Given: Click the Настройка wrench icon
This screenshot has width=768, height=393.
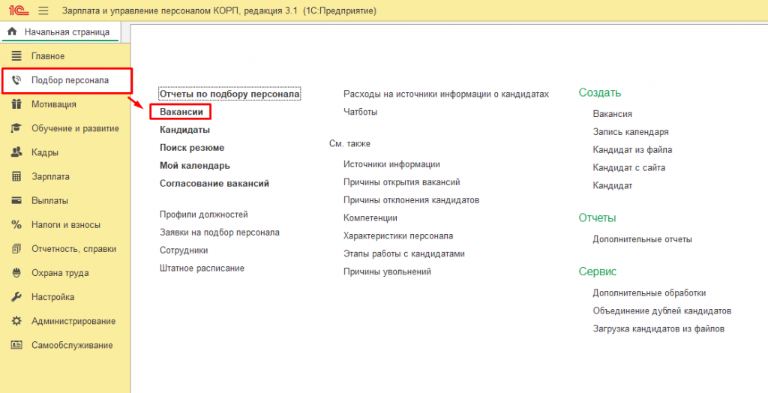Looking at the screenshot, I should pyautogui.click(x=16, y=297).
